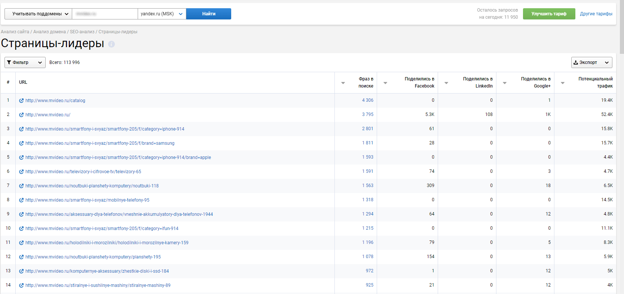Click phrase count 972
624x294 pixels.
point(370,271)
